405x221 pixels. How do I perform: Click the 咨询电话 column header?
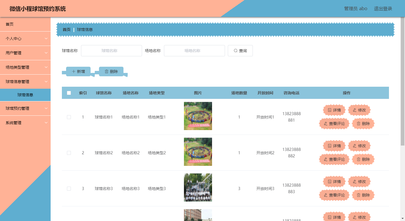[x=291, y=93]
